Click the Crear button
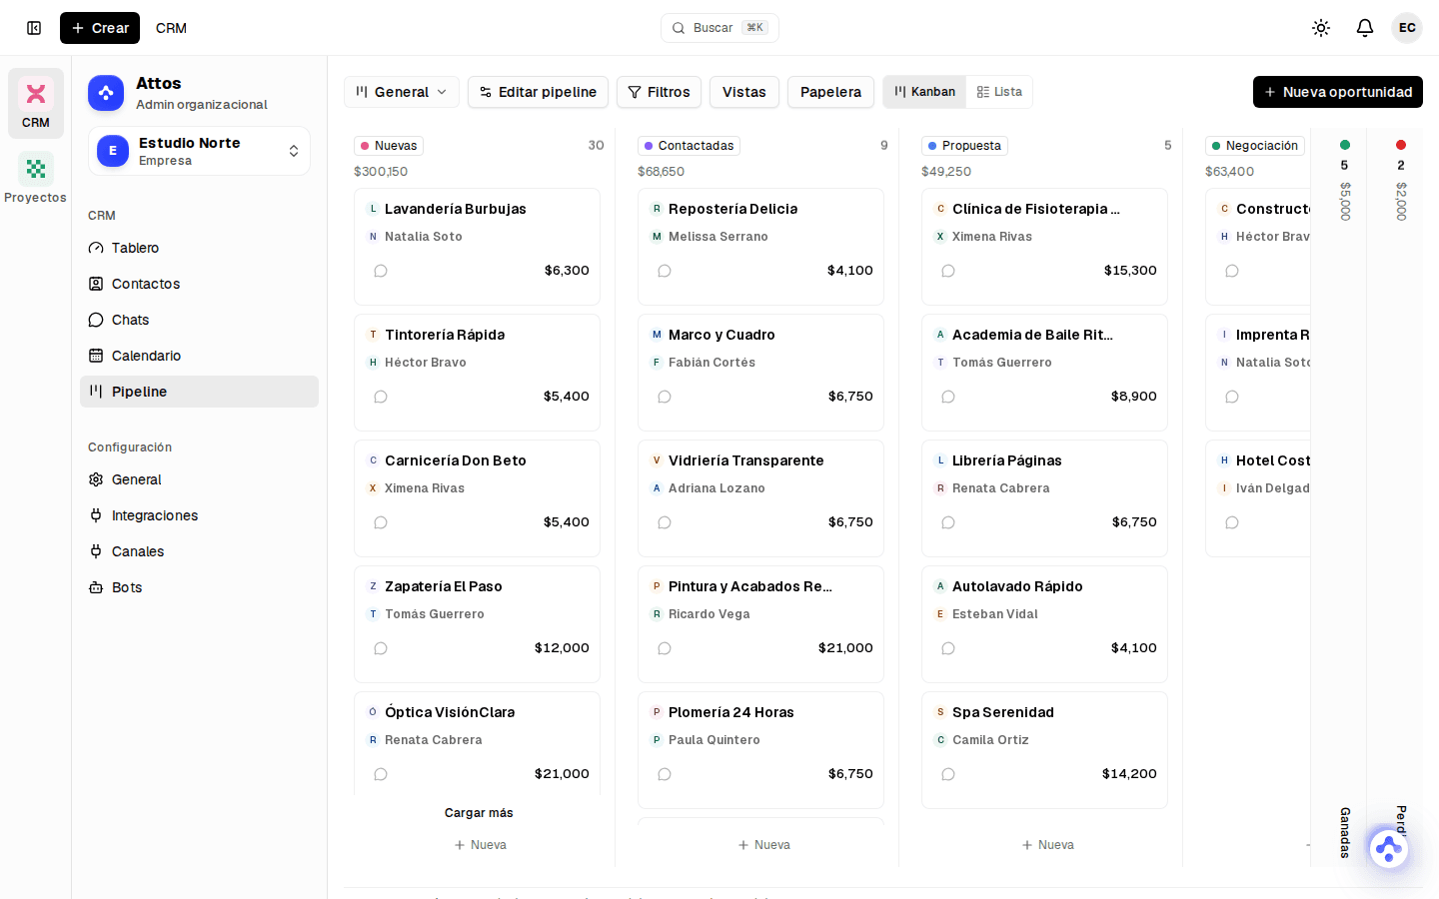The width and height of the screenshot is (1439, 899). pyautogui.click(x=100, y=28)
